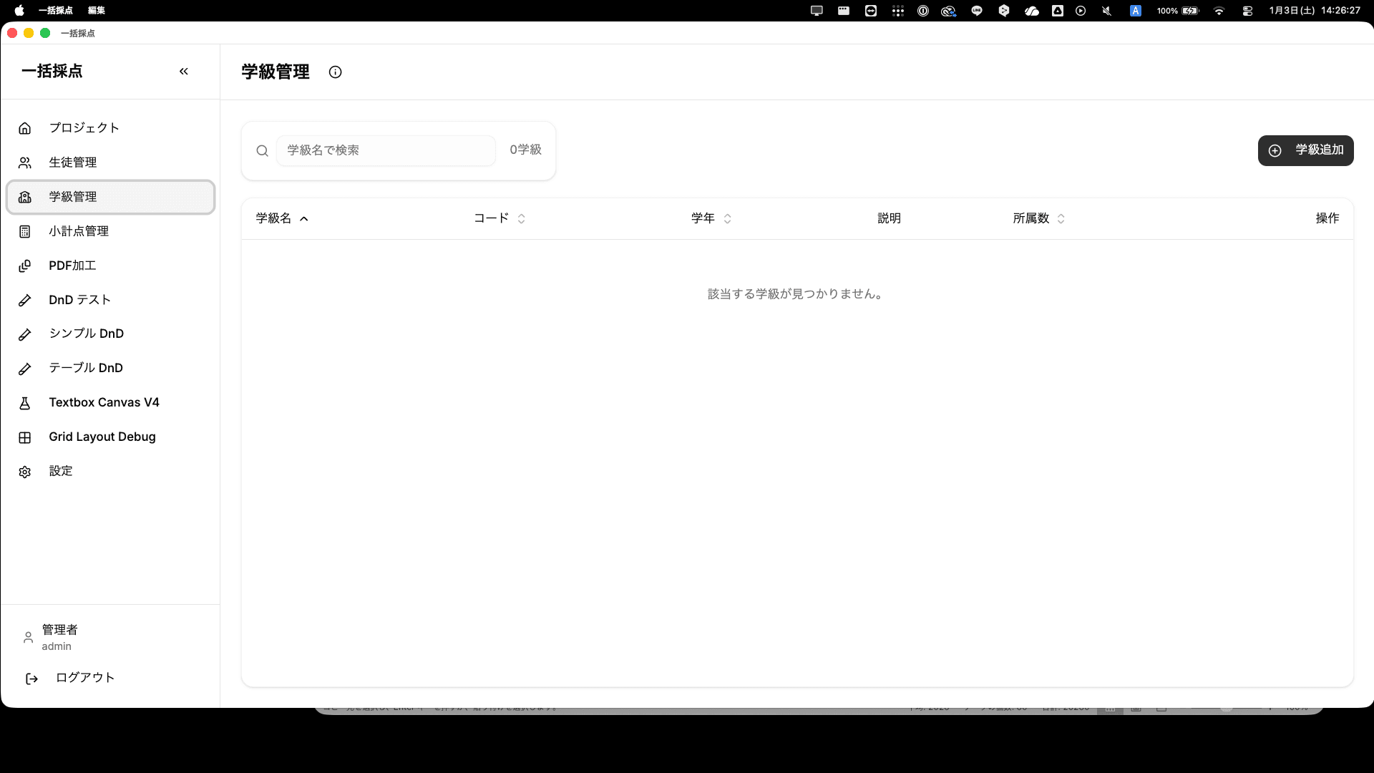Click the Grid Layout Debug grid icon
This screenshot has width=1374, height=773.
click(25, 437)
